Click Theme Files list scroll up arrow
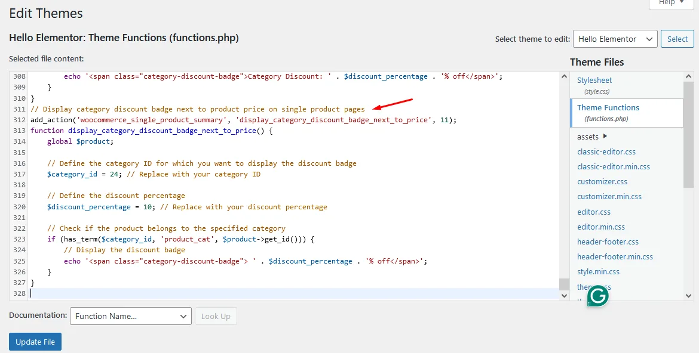The image size is (699, 353). (x=689, y=76)
